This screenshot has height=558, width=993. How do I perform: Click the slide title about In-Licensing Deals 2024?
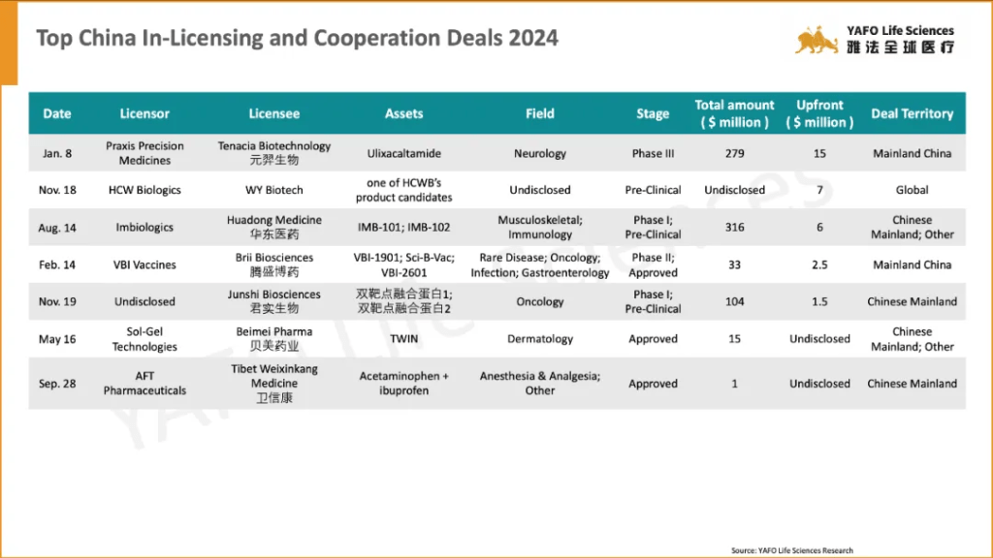click(297, 39)
